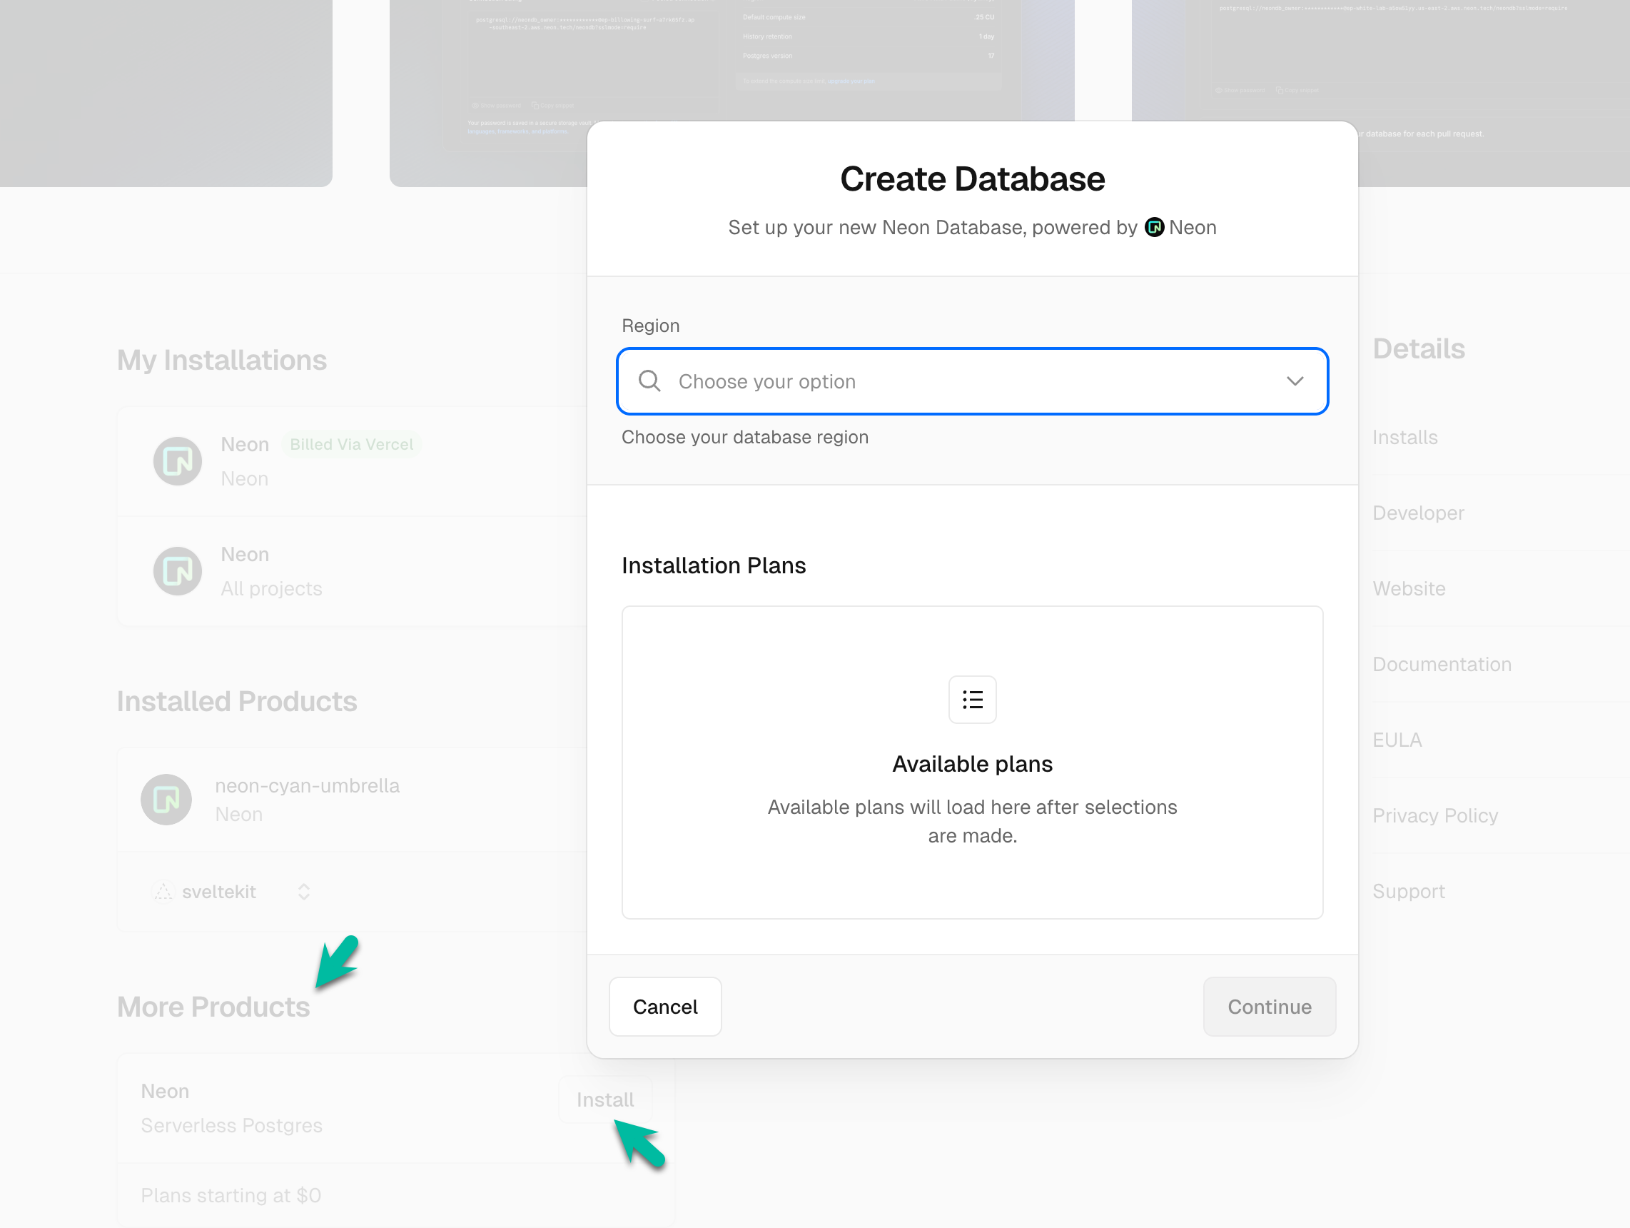Click the 'neon-cyan-umbrella' product name
Viewport: 1630px width, 1228px height.
[308, 786]
